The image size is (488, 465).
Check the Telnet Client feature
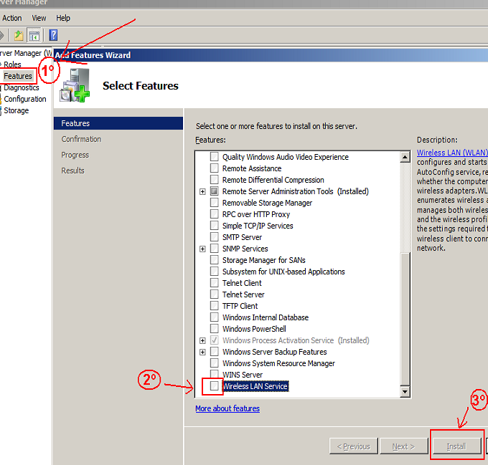coord(214,283)
